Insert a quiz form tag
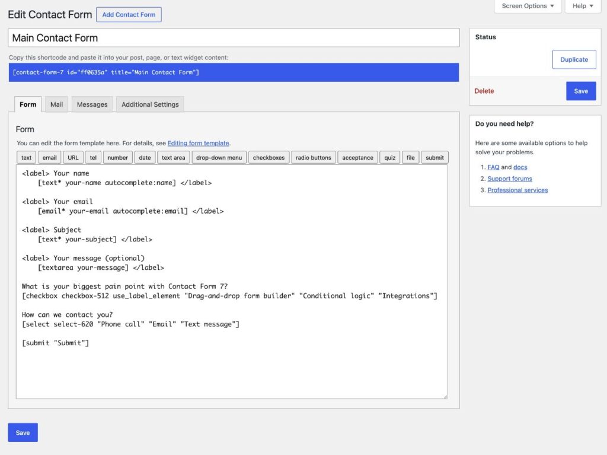This screenshot has width=607, height=455. pyautogui.click(x=390, y=158)
